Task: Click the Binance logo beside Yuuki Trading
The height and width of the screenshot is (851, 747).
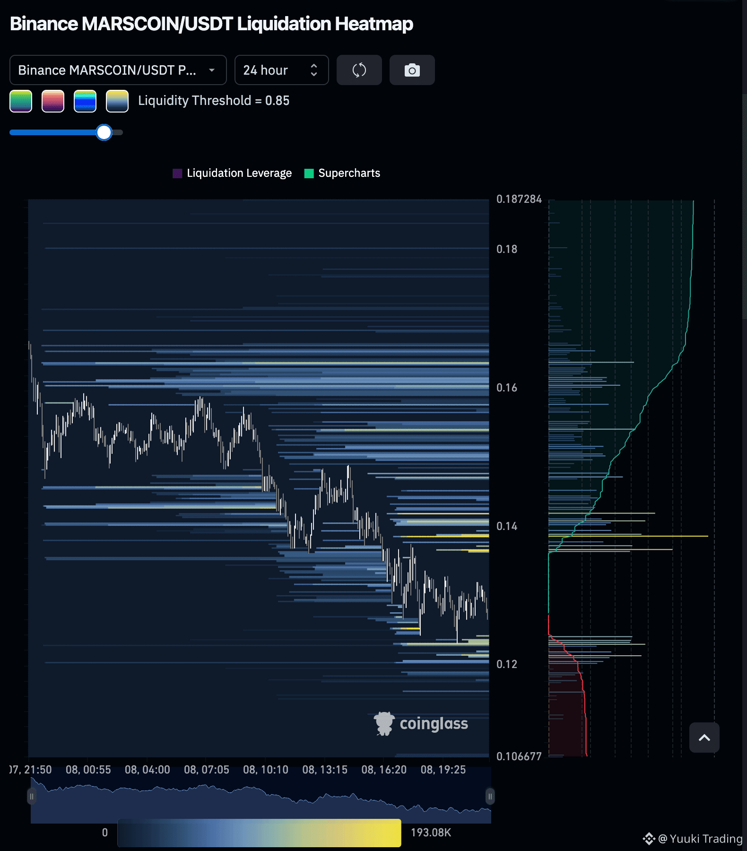Action: pyautogui.click(x=649, y=839)
